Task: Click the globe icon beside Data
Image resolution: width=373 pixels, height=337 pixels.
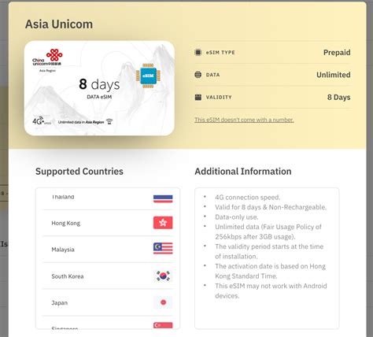Action: (198, 75)
